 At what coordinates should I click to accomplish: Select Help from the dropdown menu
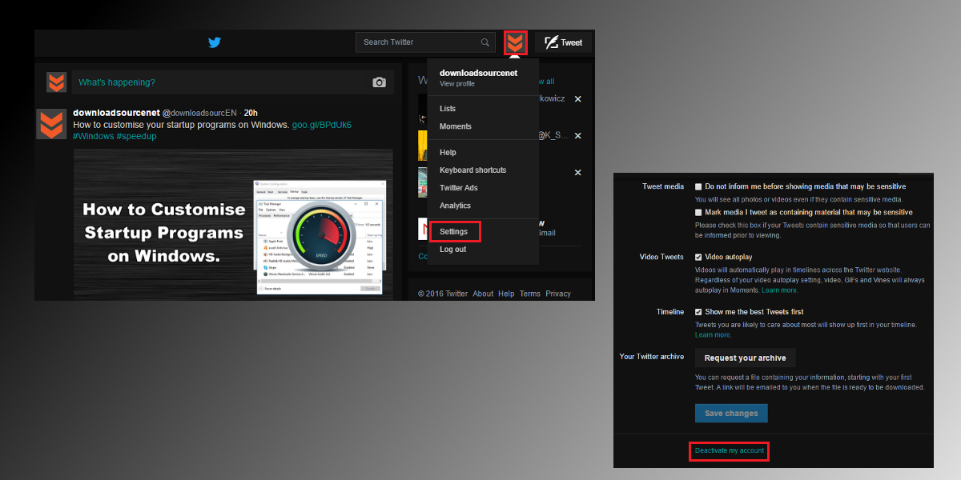click(448, 153)
